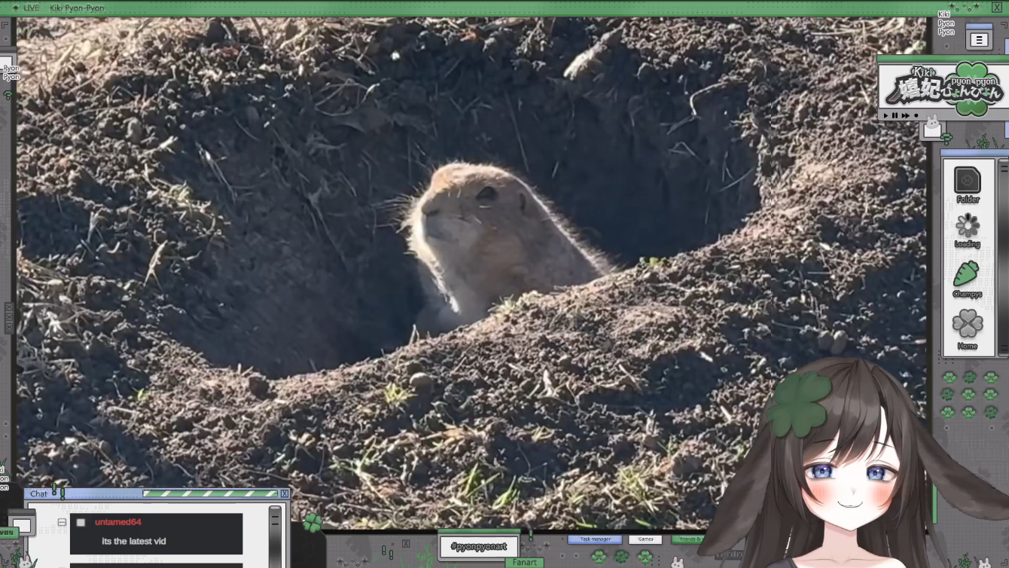This screenshot has width=1009, height=568.
Task: Click the message "its the latest vid"
Action: tap(134, 541)
